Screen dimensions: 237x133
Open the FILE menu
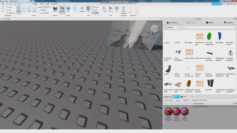click(3, 4)
